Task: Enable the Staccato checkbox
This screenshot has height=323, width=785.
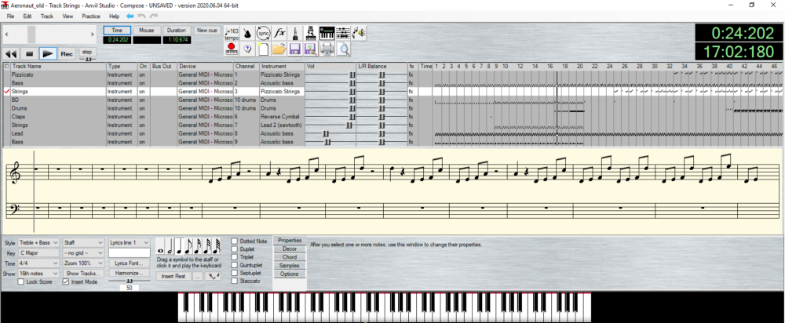Action: 234,281
